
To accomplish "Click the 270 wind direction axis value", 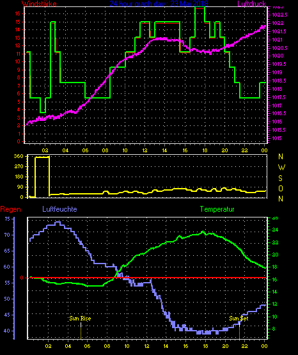I will (x=19, y=166).
